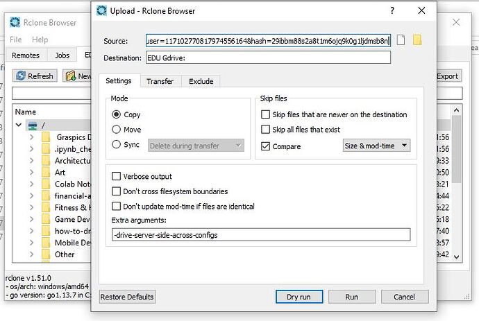Image resolution: width=479 pixels, height=321 pixels.
Task: Click the Refresh icon button
Action: click(21, 76)
